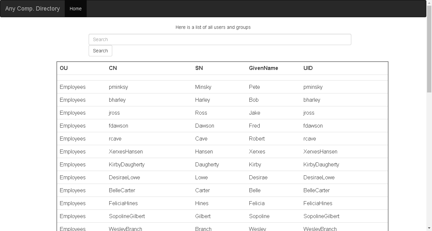Image resolution: width=432 pixels, height=231 pixels.
Task: Select the Harley surname cell
Action: click(x=203, y=100)
